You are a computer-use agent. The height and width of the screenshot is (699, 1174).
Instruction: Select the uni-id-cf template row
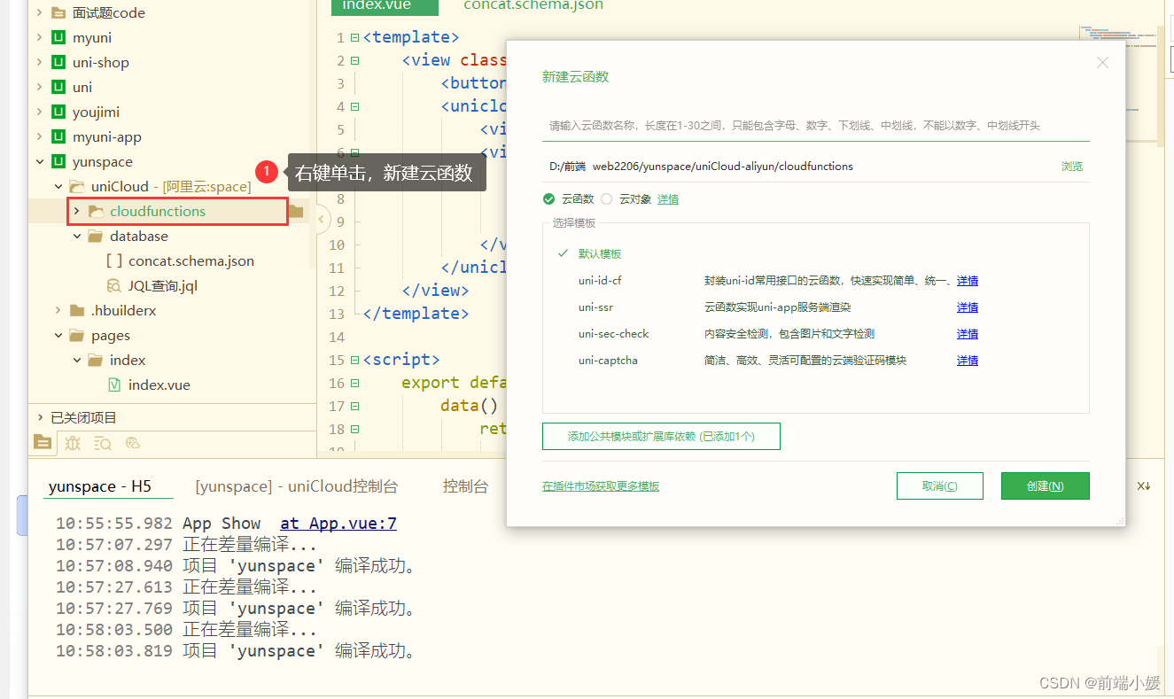point(767,280)
